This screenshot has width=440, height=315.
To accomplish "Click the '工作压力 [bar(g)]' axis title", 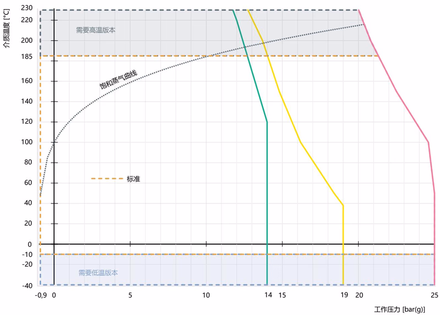I will [x=400, y=310].
